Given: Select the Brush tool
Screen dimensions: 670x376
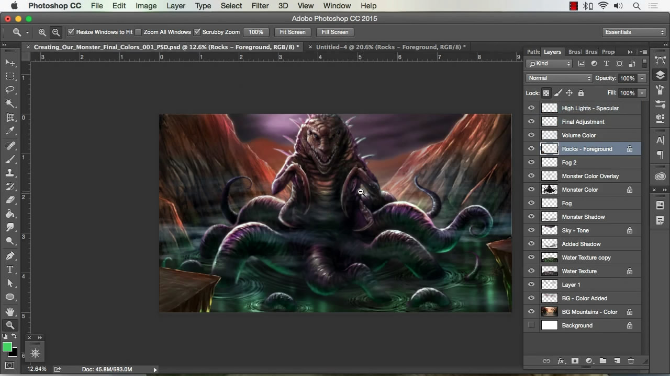Looking at the screenshot, I should click(x=10, y=159).
